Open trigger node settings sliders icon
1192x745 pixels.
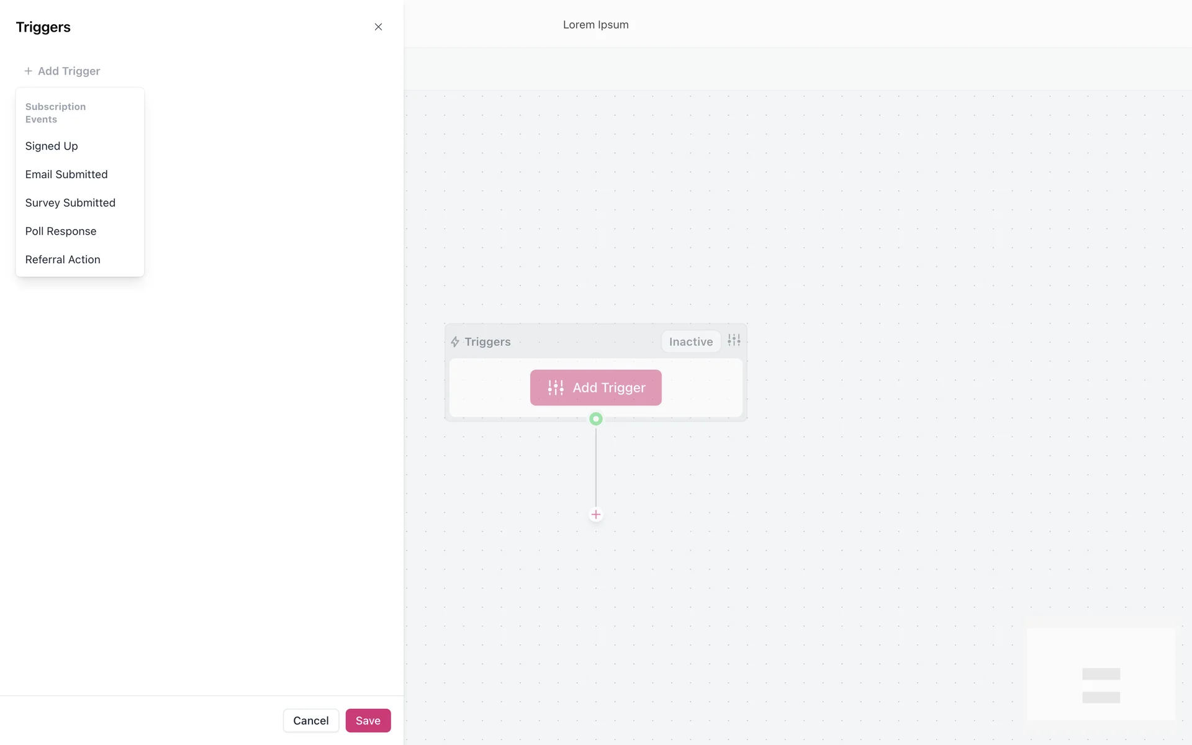(x=734, y=340)
